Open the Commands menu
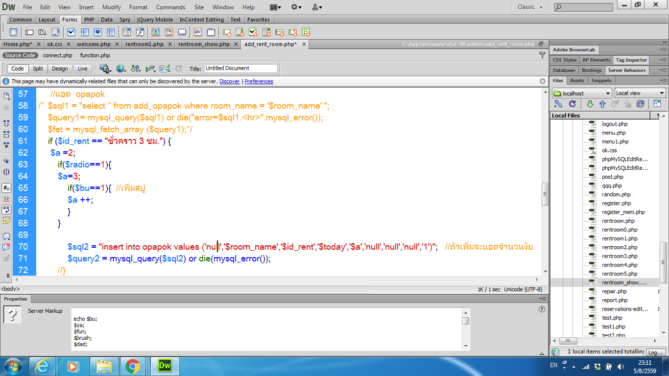The width and height of the screenshot is (669, 376). 170,7
